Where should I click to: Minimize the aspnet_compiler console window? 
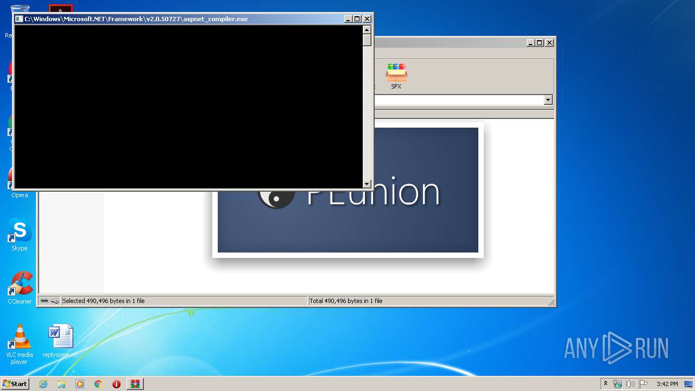(x=348, y=19)
